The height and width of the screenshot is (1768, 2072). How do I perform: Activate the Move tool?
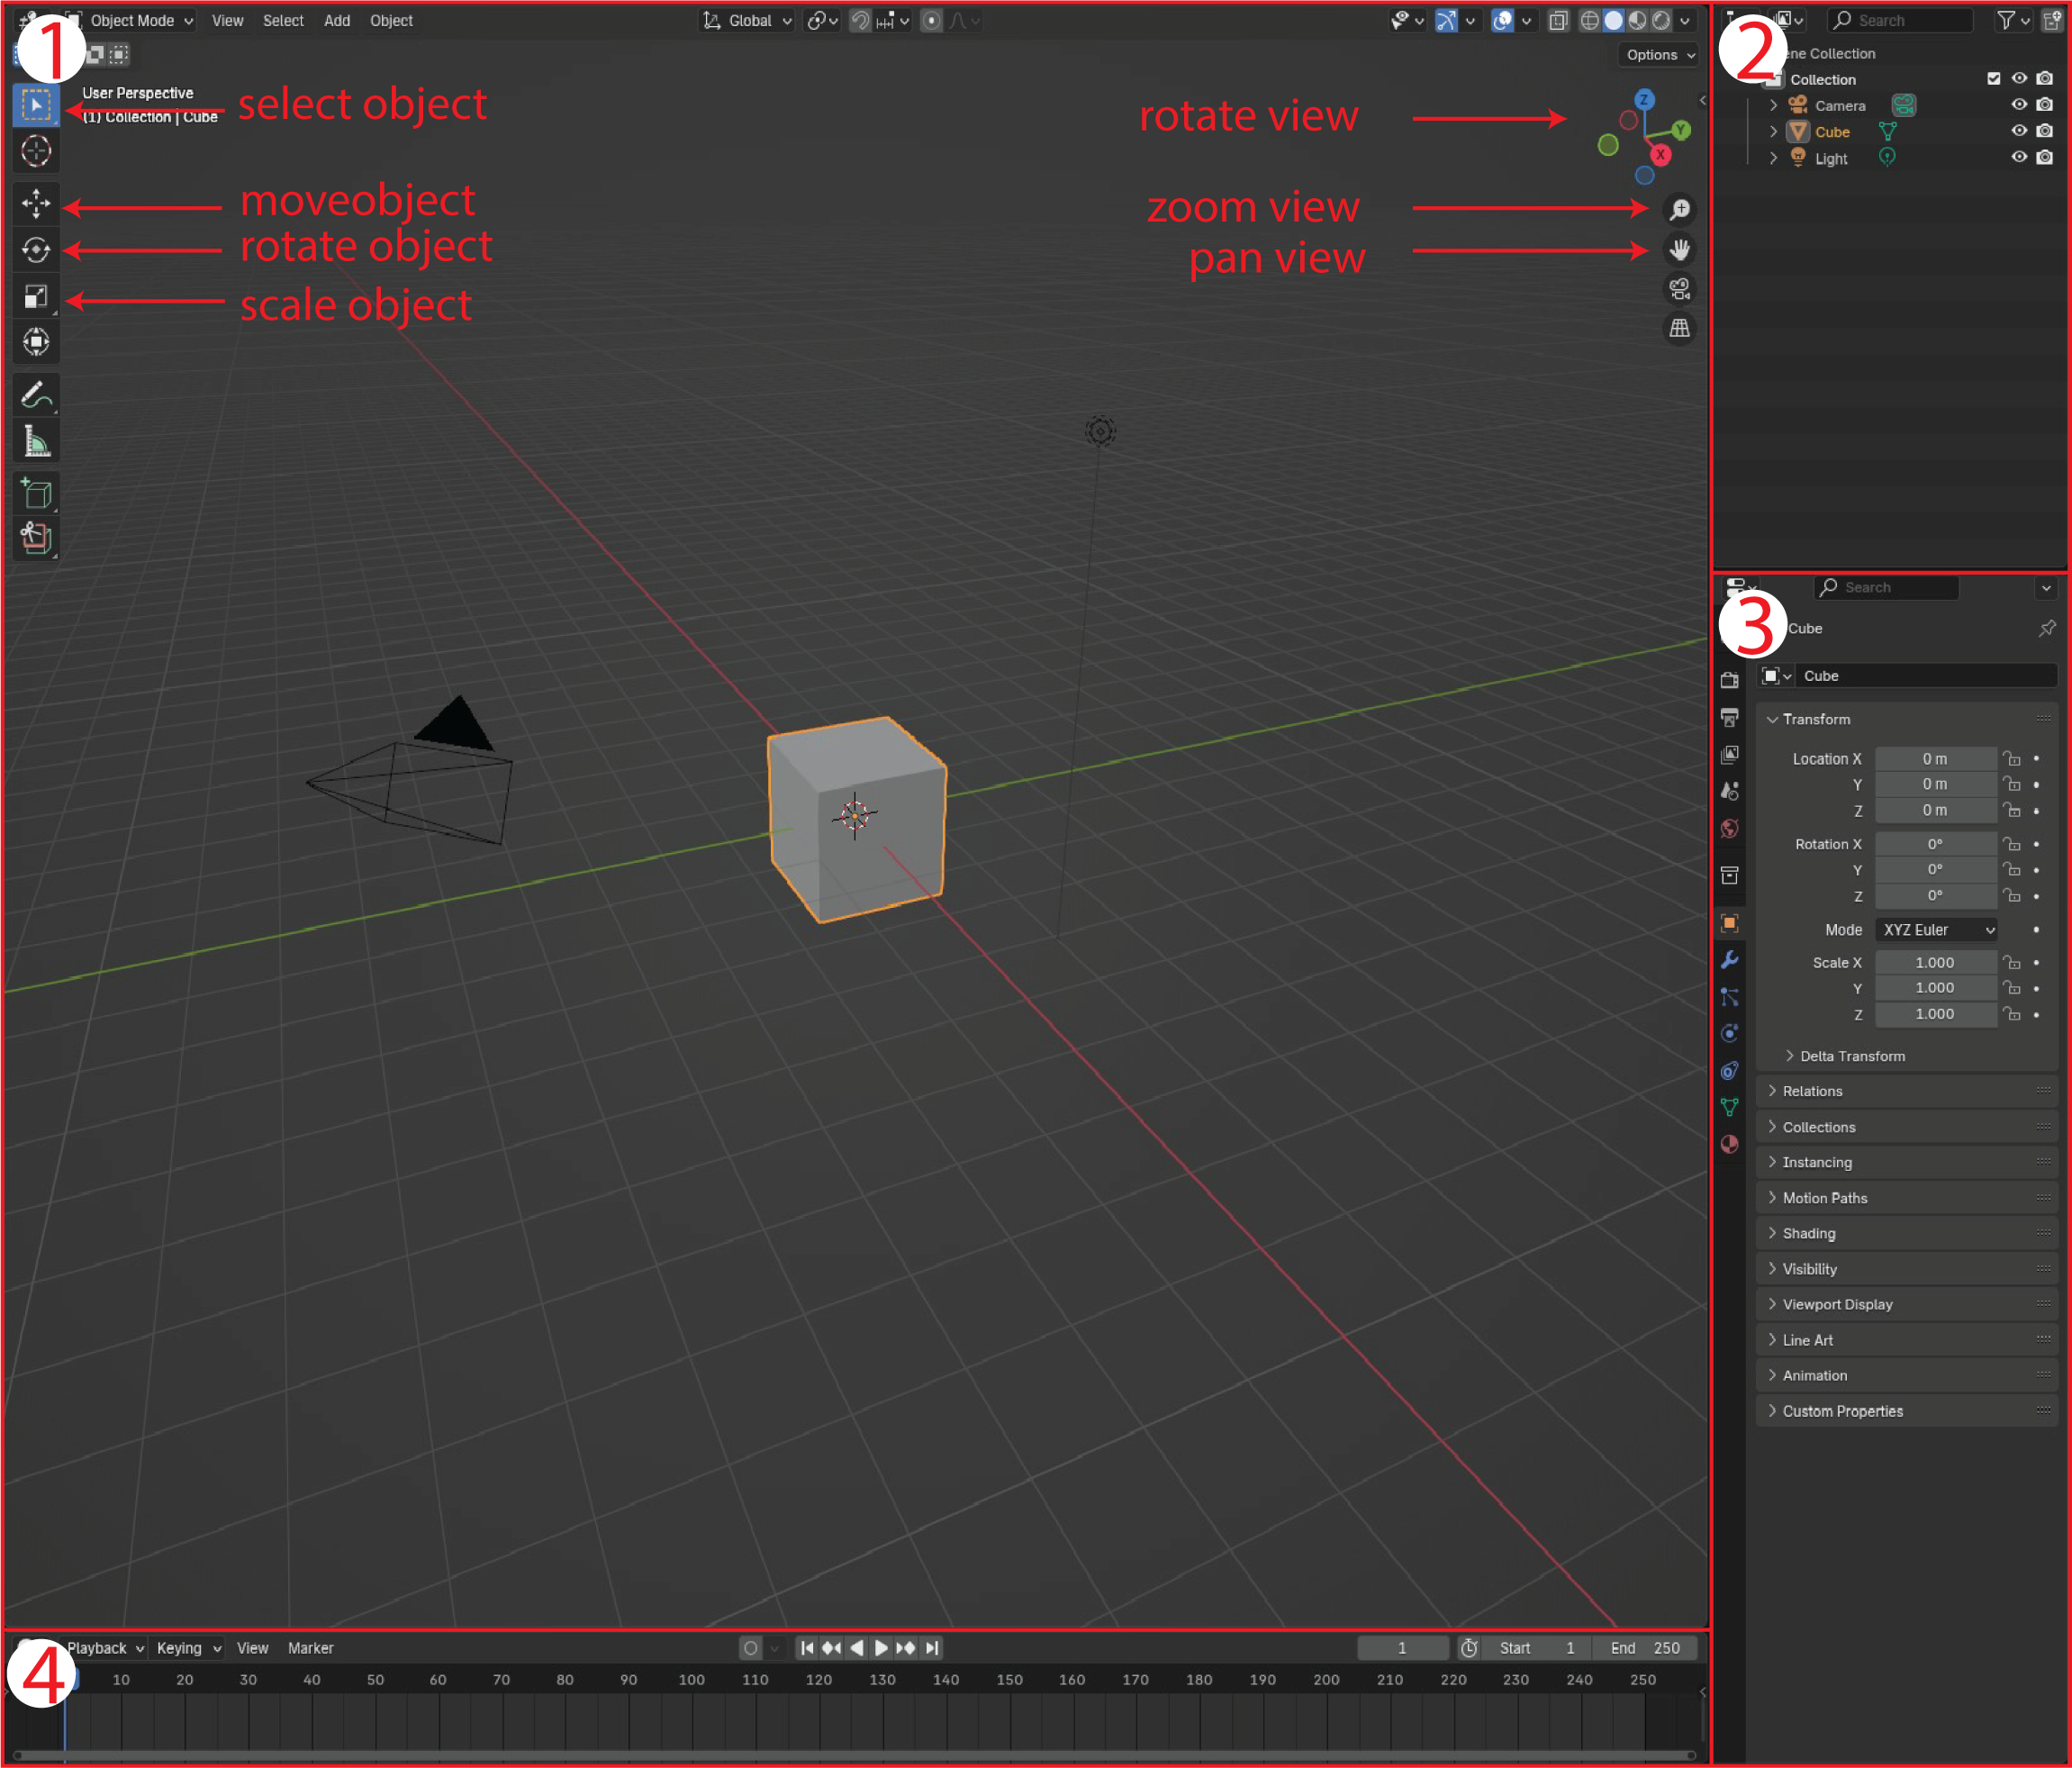(x=36, y=204)
